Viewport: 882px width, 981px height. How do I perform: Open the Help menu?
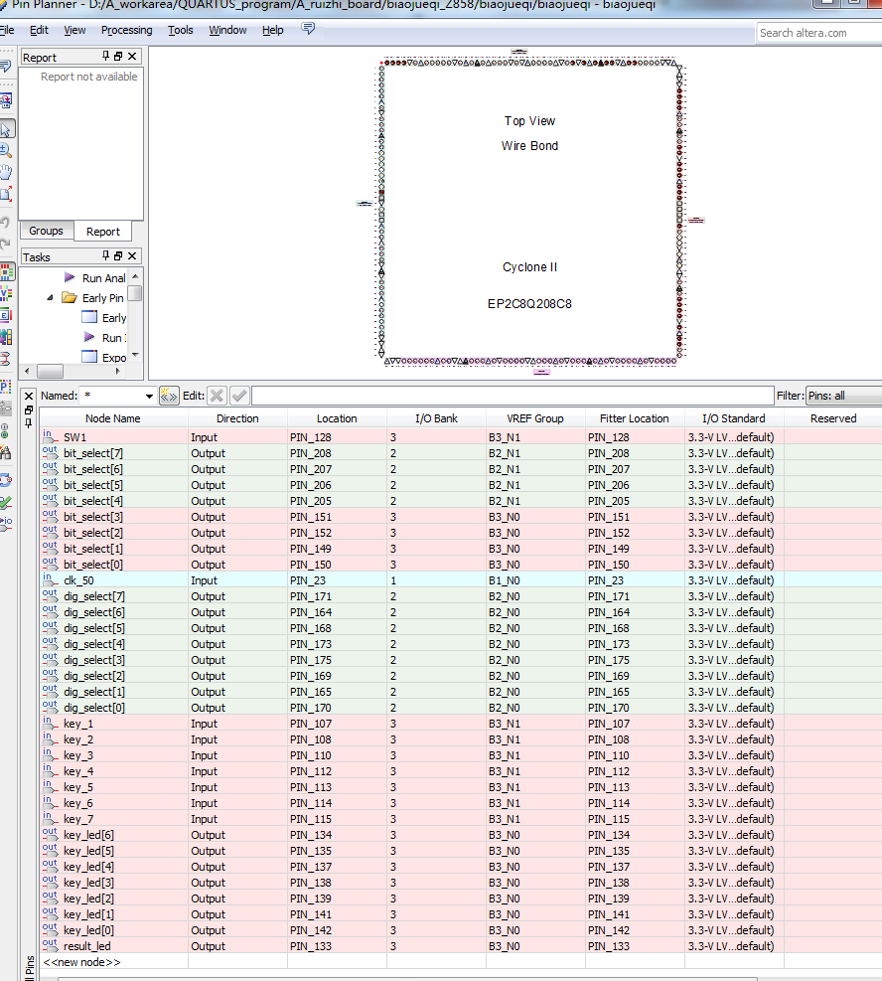tap(272, 30)
